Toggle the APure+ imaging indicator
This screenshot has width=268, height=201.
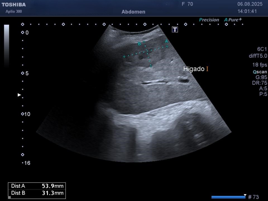(x=233, y=20)
